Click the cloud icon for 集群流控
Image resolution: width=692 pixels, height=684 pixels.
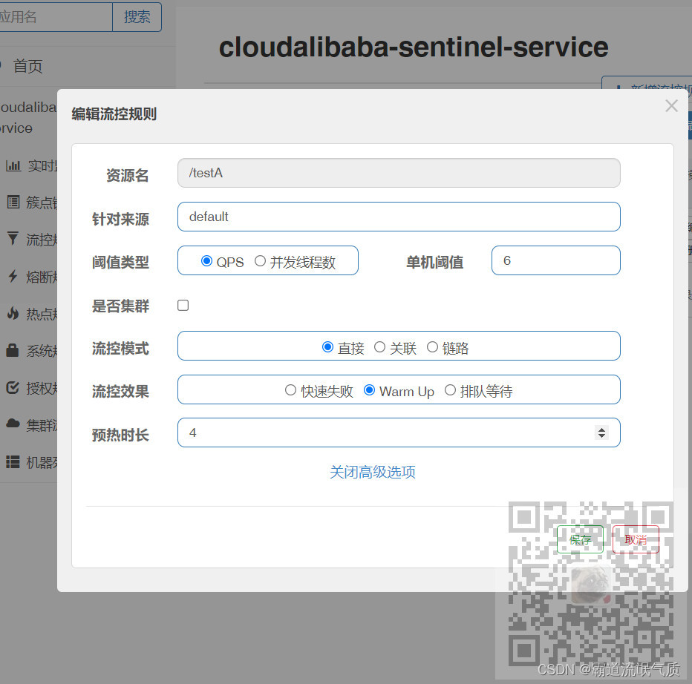coord(13,424)
